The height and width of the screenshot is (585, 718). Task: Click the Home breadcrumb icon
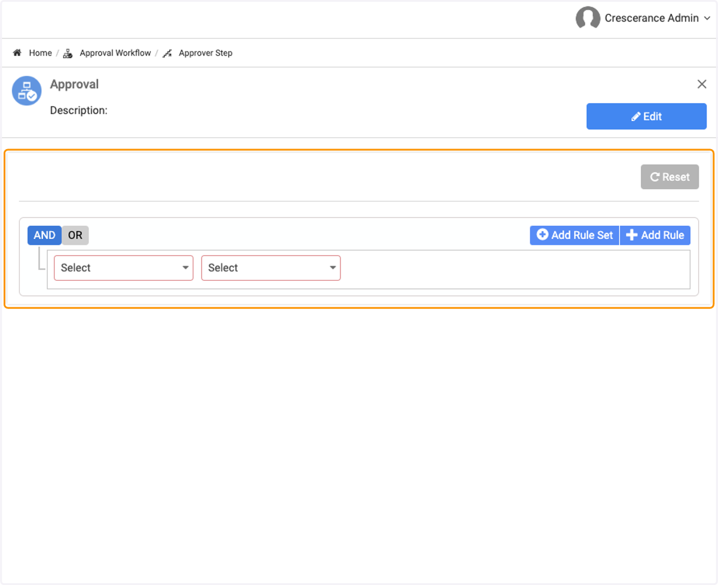click(17, 53)
